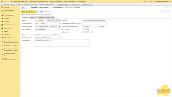Click the Грузополучатель field
This screenshot has height=97, width=172.
pos(47,23)
